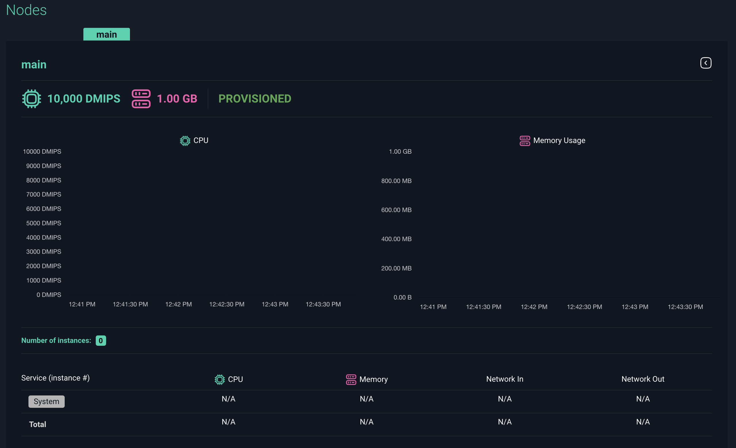Click the Memory icon in table header

coord(351,379)
